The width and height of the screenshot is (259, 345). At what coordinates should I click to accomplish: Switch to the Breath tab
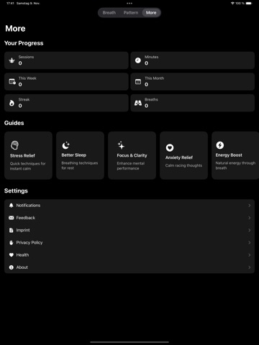pyautogui.click(x=109, y=13)
